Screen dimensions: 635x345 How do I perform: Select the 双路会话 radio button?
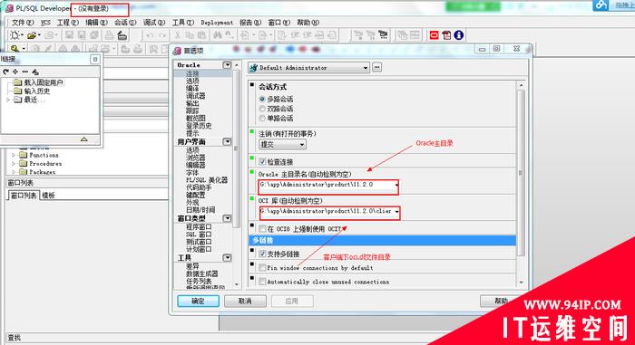coord(262,109)
